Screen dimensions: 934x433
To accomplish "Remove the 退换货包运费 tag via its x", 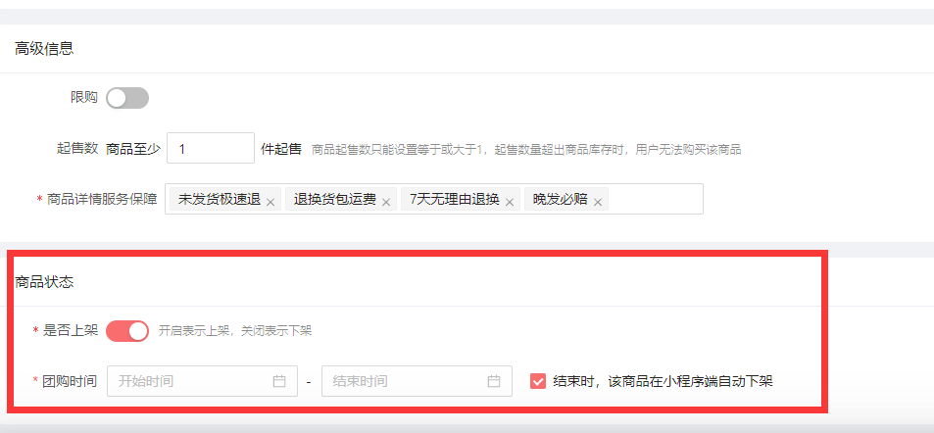I will pyautogui.click(x=385, y=203).
